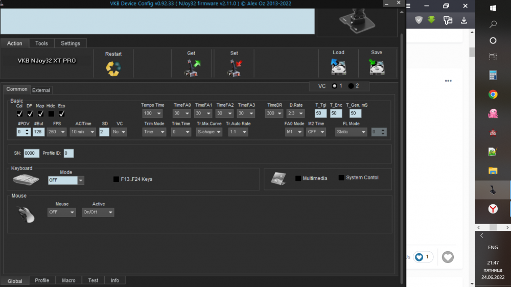
Task: Open the Mouse Active dropdown
Action: (x=98, y=212)
